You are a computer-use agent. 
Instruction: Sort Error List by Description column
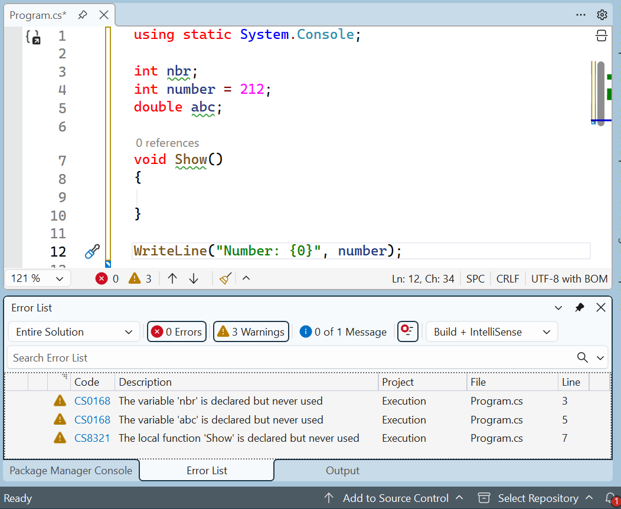click(x=246, y=382)
